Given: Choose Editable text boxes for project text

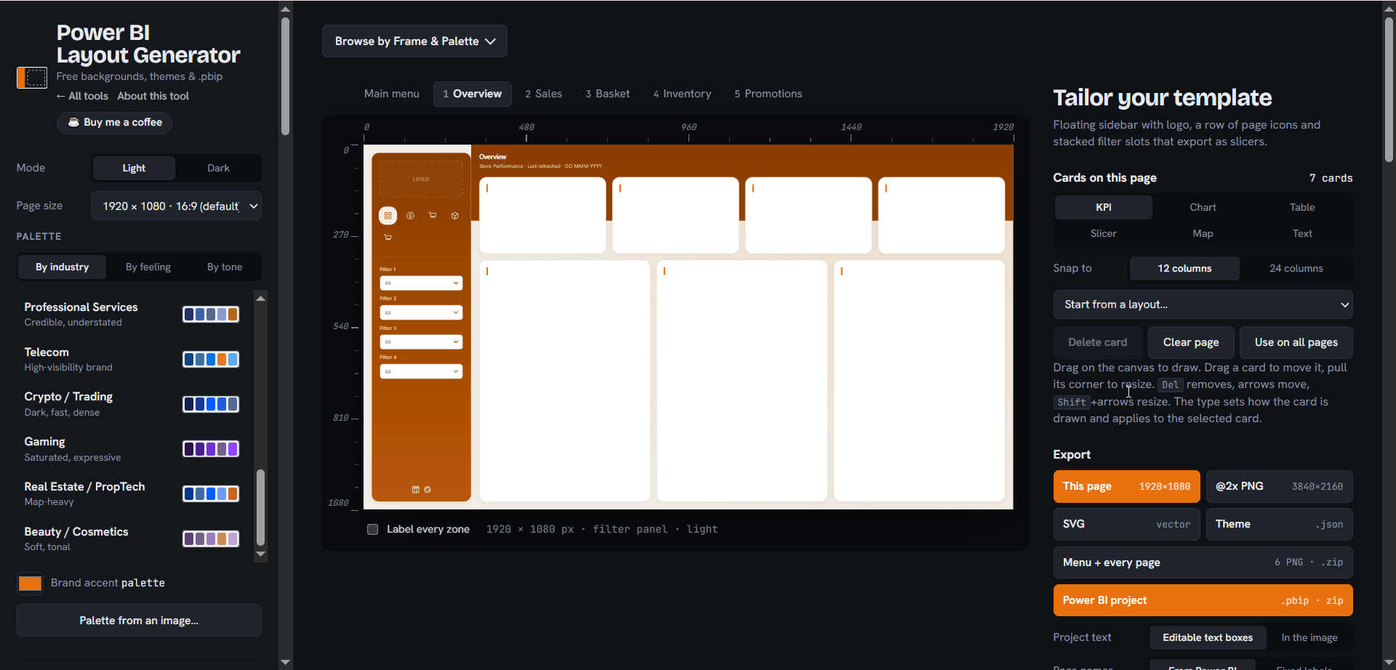Looking at the screenshot, I should (x=1208, y=637).
